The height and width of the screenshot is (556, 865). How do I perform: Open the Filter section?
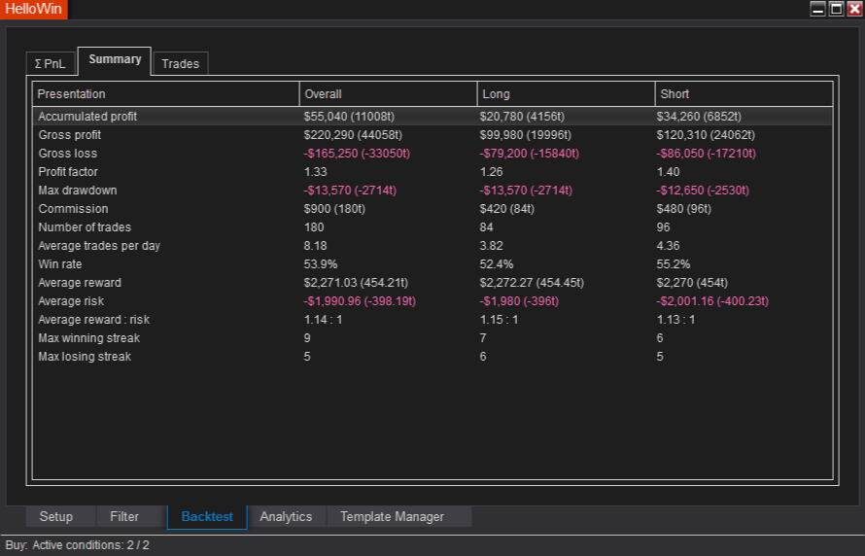[124, 516]
